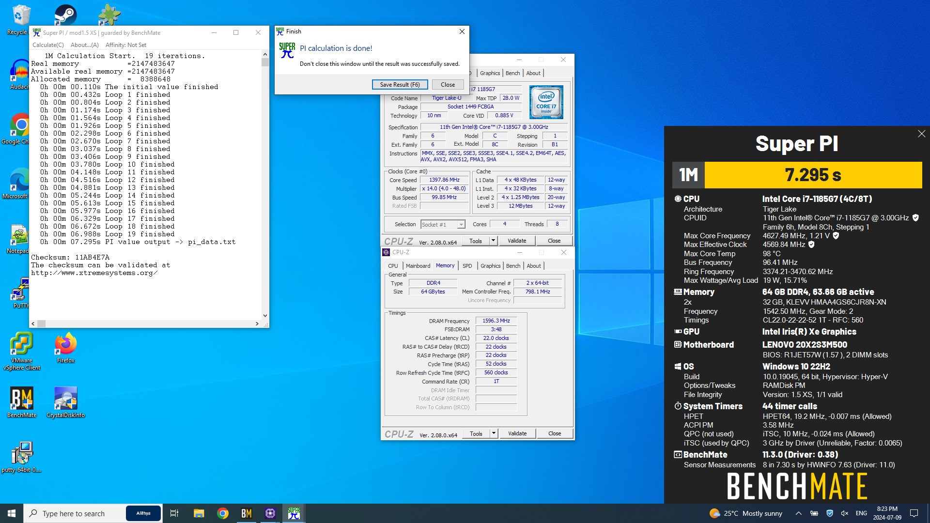Click Save Result (F6) button
930x523 pixels.
click(400, 85)
